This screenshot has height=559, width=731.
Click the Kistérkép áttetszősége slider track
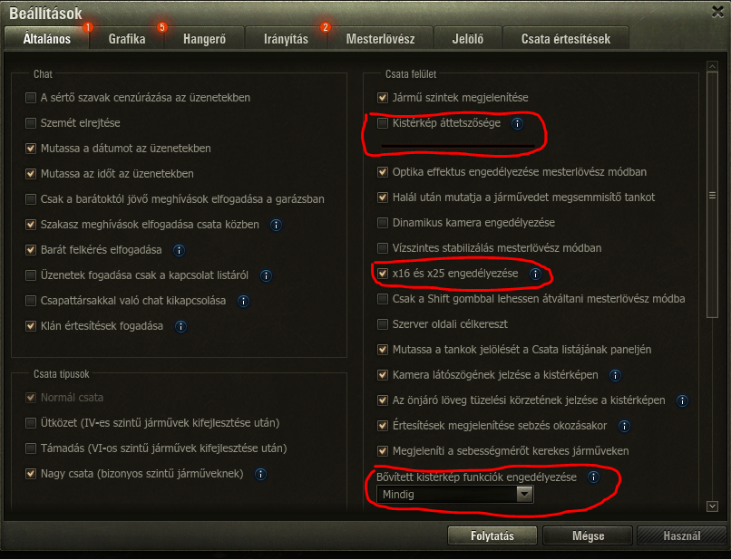tap(458, 146)
